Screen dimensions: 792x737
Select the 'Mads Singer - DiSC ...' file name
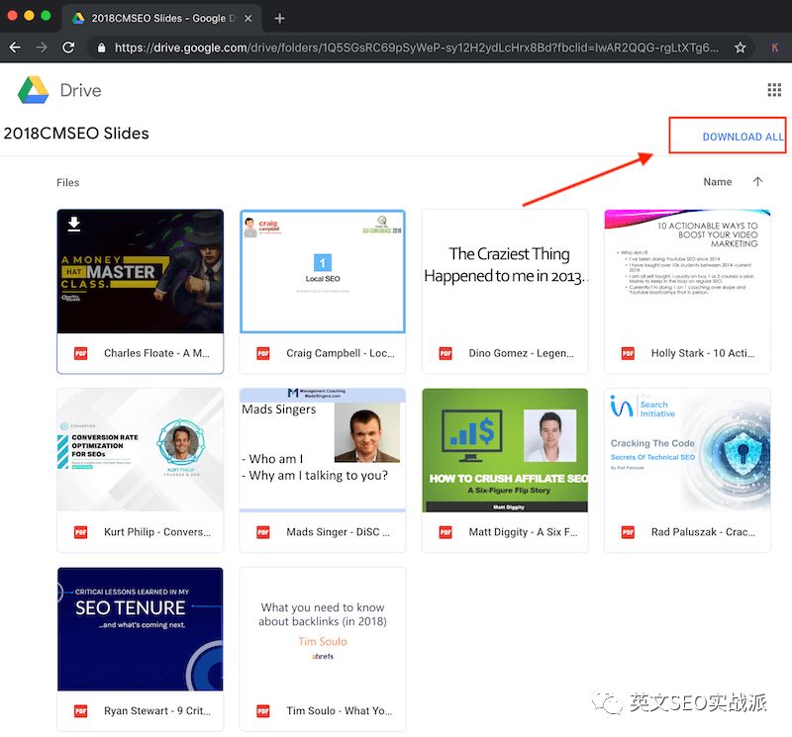338,532
